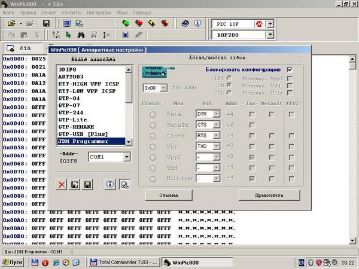Expand the PIC 10F family dropdown
The image size is (359, 269).
pos(270,24)
